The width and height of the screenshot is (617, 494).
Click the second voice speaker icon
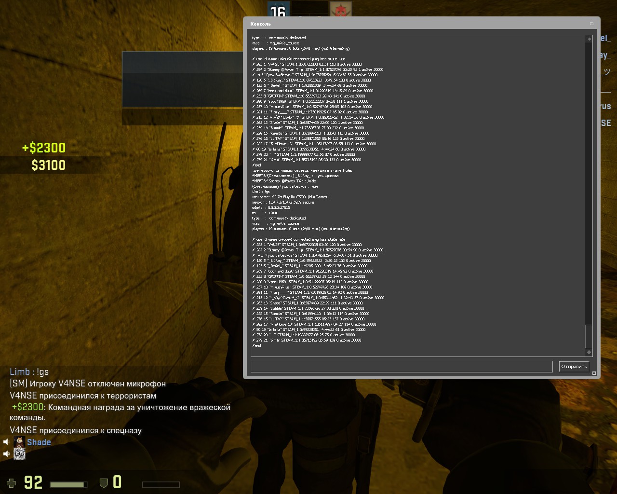[6, 454]
